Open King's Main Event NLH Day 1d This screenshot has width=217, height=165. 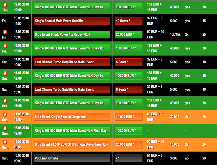72,103
